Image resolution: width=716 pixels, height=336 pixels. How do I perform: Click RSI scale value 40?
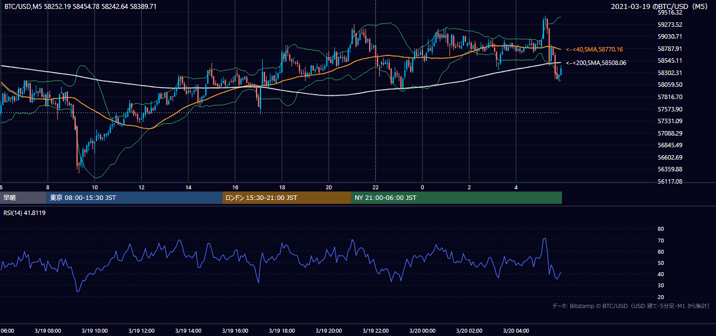(x=661, y=274)
